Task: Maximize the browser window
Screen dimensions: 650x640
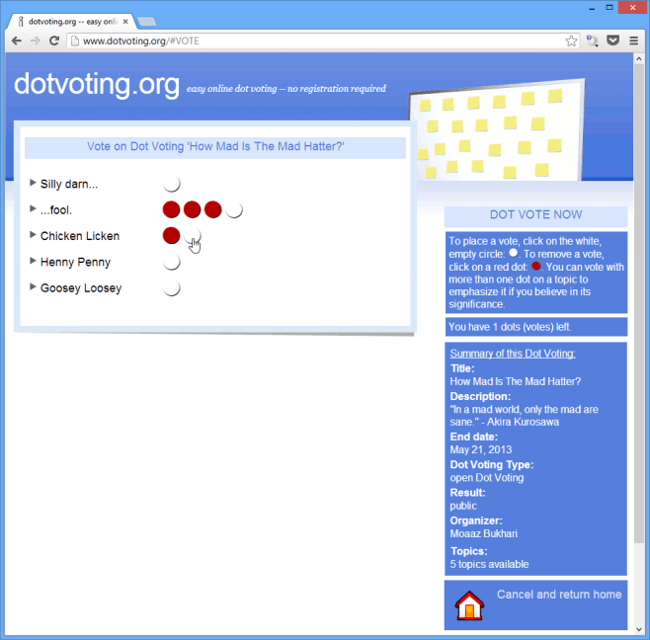Action: tap(609, 8)
